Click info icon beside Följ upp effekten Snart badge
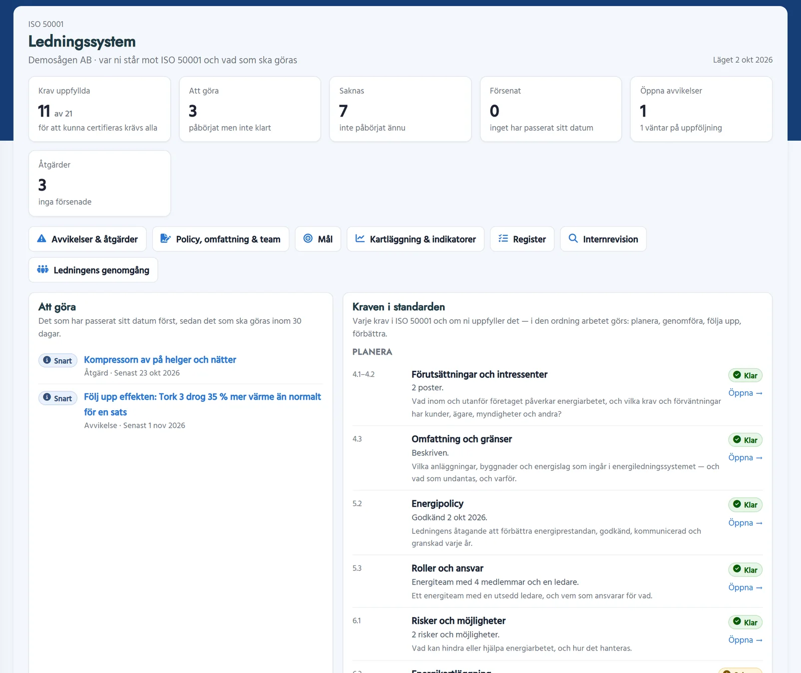The height and width of the screenshot is (673, 801). coord(47,397)
